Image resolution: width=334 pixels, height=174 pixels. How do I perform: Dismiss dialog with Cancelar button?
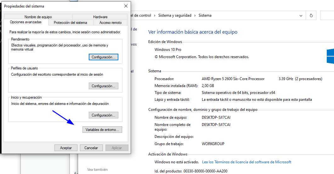point(91,148)
